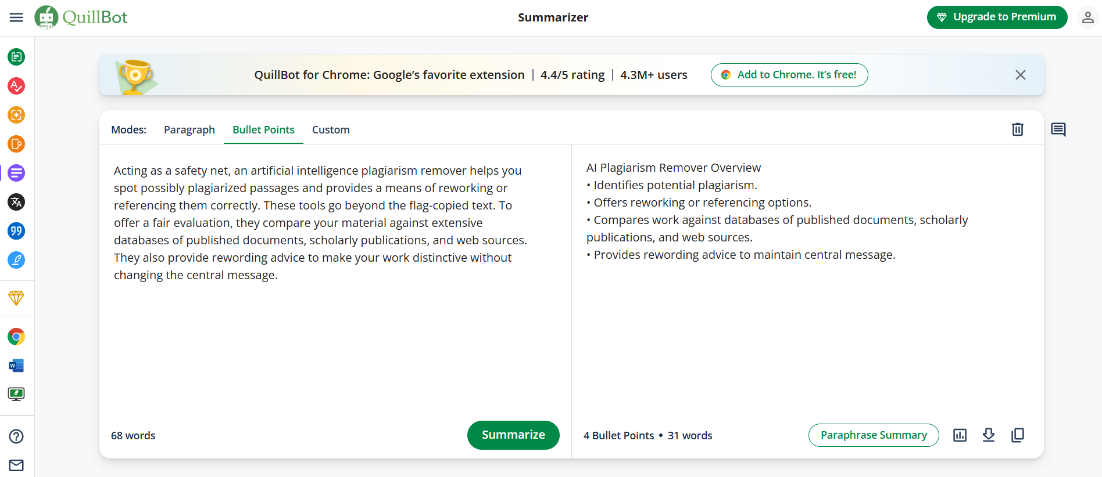This screenshot has width=1102, height=477.
Task: Open the Translator tool icon
Action: pyautogui.click(x=16, y=202)
